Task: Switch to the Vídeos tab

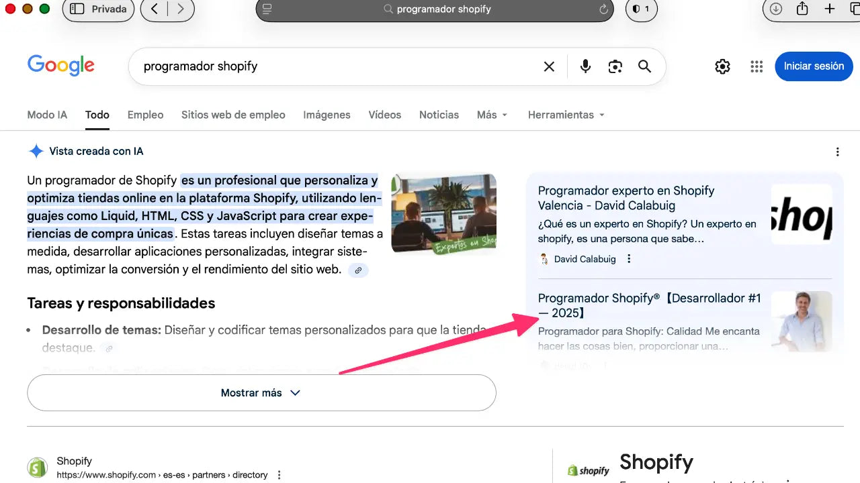Action: click(x=384, y=115)
